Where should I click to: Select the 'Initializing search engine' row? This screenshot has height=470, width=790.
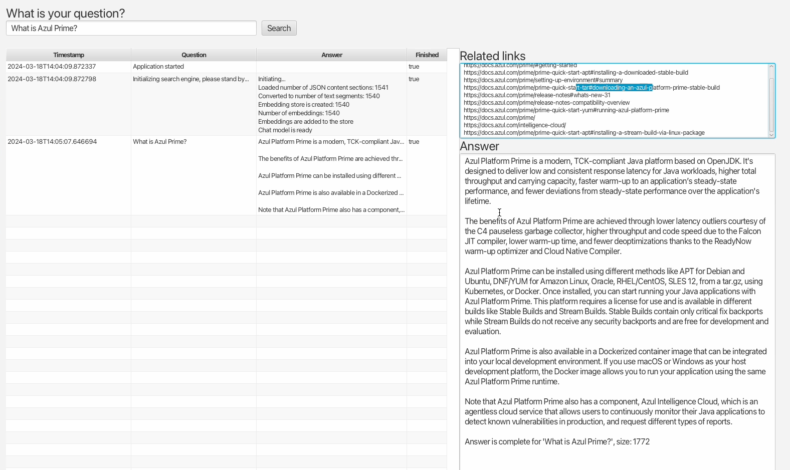pos(227,104)
